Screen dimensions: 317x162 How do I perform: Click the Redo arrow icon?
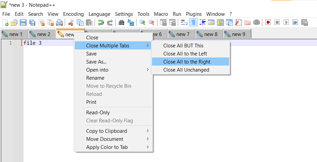tap(110, 23)
